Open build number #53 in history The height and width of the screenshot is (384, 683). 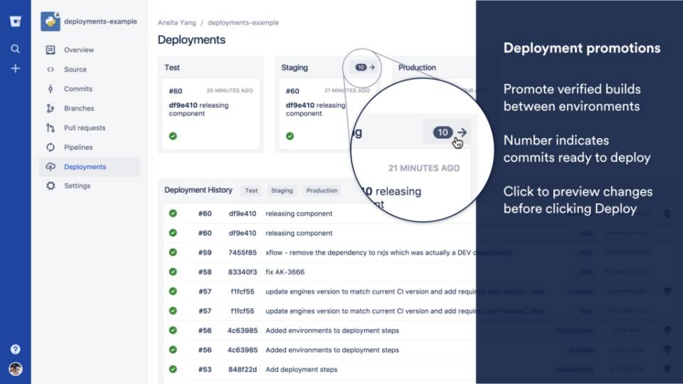[205, 369]
